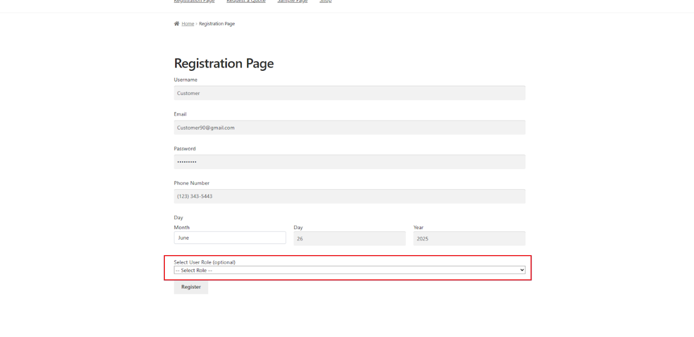Select the Sample Page navigation item
Image resolution: width=694 pixels, height=337 pixels.
pyautogui.click(x=292, y=1)
